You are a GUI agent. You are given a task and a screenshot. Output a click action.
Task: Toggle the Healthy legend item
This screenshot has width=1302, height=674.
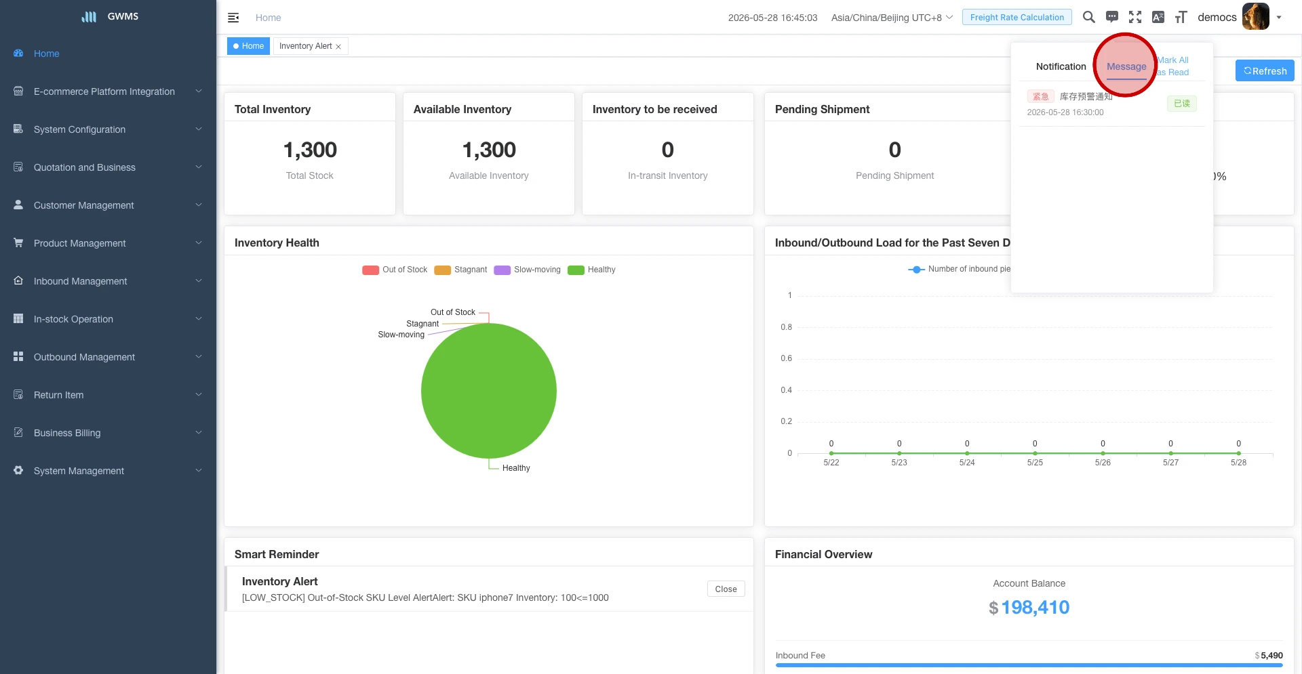click(x=592, y=270)
